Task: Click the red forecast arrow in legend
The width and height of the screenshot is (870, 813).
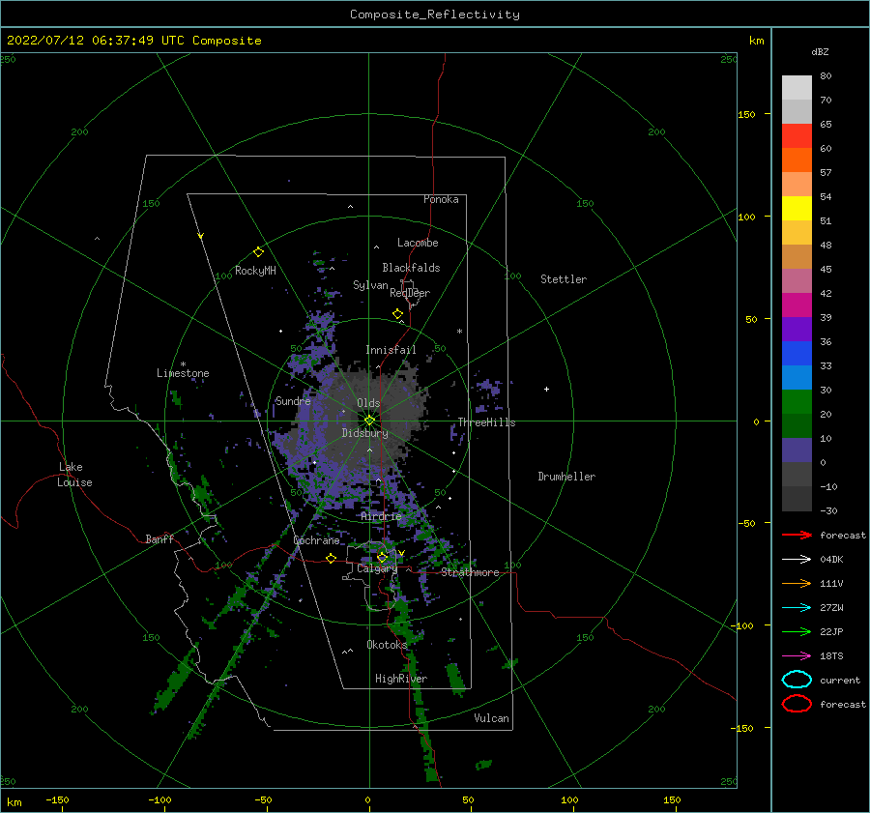Action: (797, 535)
